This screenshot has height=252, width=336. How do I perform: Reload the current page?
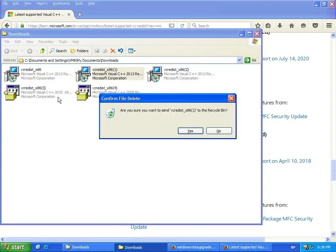pyautogui.click(x=182, y=26)
